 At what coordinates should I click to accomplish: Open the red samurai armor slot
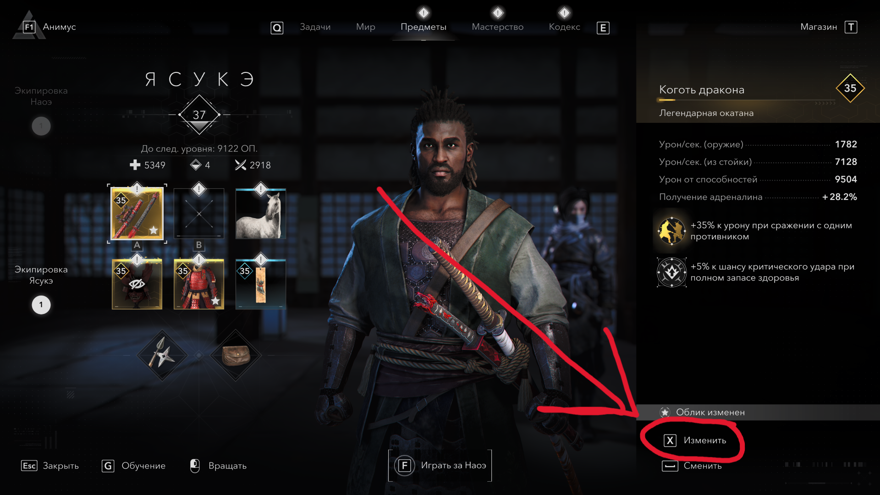[199, 284]
